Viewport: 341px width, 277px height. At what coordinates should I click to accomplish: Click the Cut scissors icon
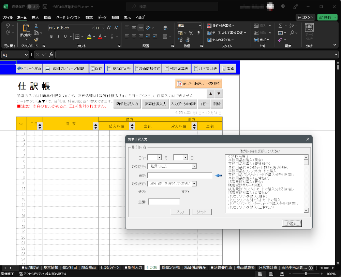(x=36, y=26)
